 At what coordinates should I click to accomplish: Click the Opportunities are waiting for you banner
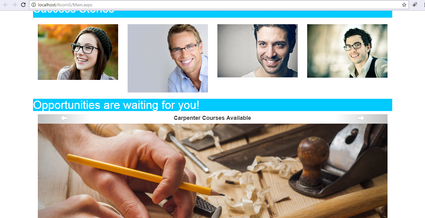(213, 105)
